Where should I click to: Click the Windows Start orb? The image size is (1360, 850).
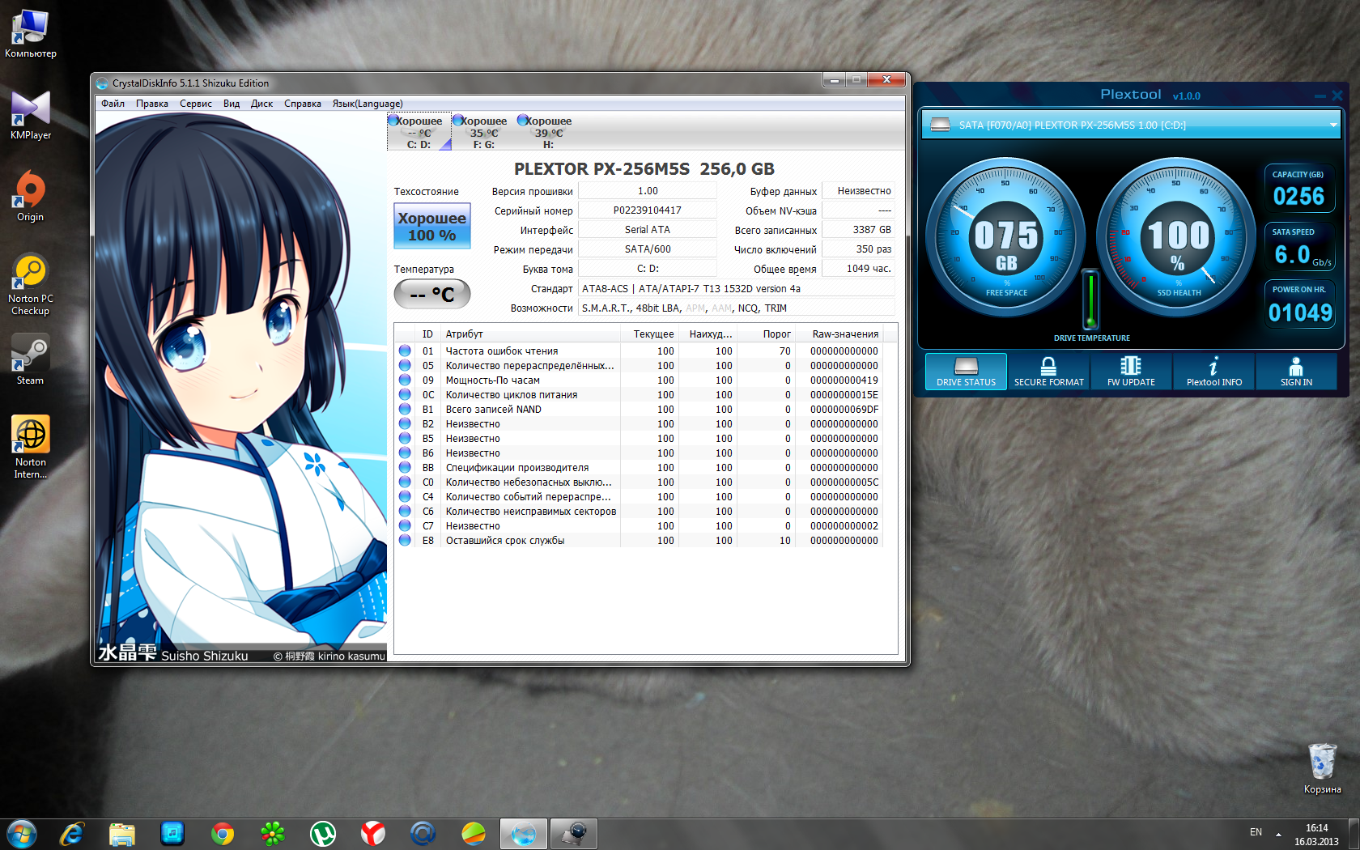[x=22, y=833]
